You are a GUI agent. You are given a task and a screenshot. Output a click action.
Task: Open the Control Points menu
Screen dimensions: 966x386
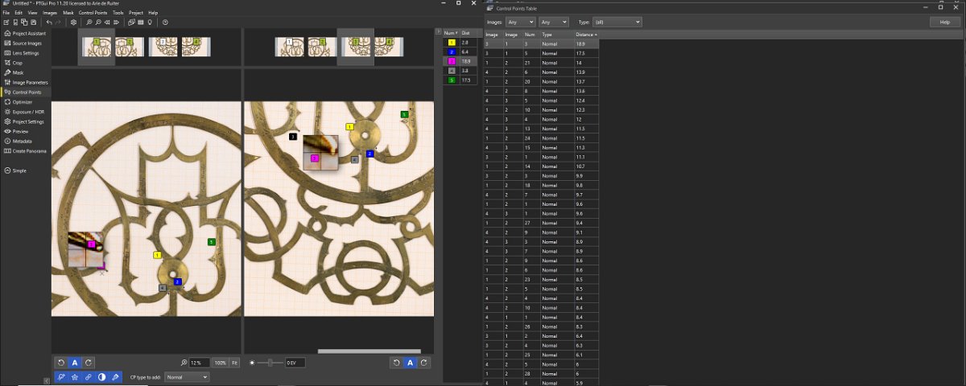(94, 13)
